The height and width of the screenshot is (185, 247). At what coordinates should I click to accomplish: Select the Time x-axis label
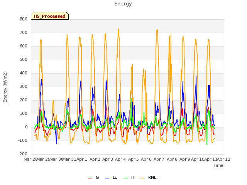(218, 165)
